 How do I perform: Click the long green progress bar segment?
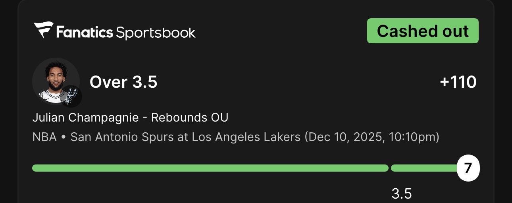point(210,168)
